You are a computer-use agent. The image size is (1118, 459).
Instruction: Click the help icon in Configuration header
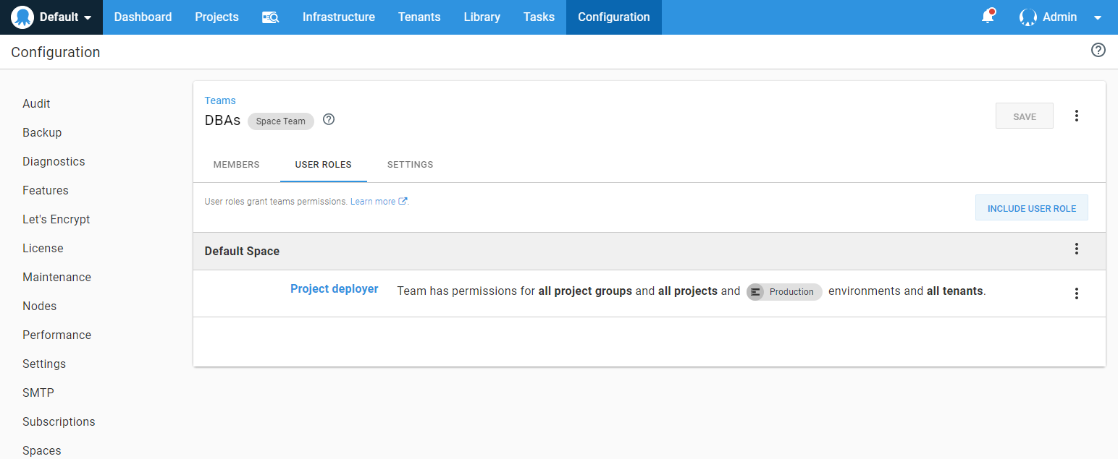pyautogui.click(x=1098, y=50)
